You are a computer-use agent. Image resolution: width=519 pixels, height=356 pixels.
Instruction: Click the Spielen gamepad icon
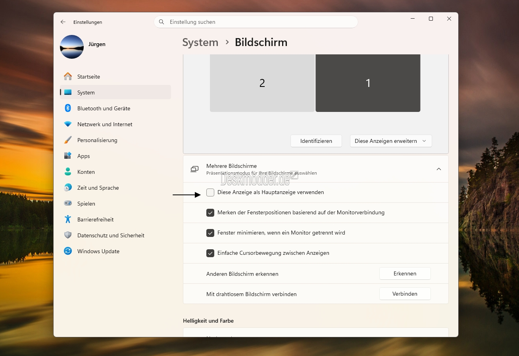click(x=68, y=204)
